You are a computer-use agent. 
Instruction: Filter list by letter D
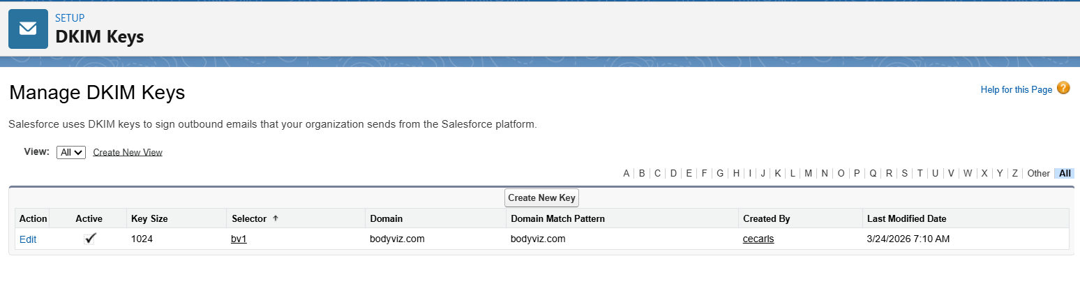[x=673, y=173]
